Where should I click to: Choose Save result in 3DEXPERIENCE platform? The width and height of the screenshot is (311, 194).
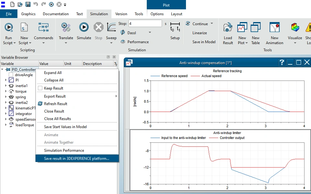pos(77,158)
